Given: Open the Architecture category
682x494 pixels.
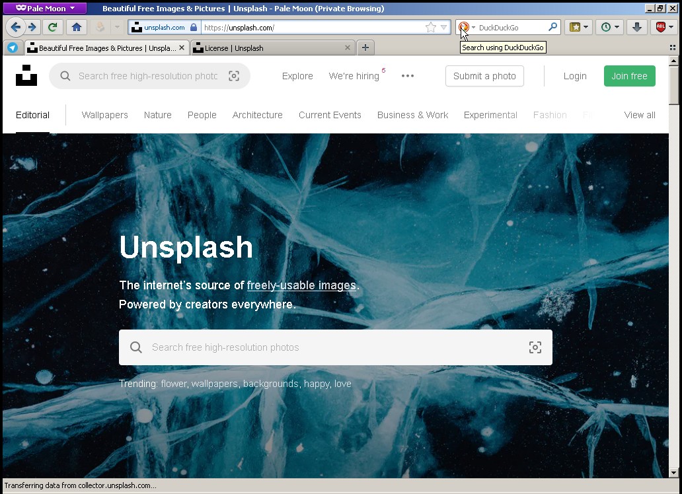Looking at the screenshot, I should [x=258, y=115].
